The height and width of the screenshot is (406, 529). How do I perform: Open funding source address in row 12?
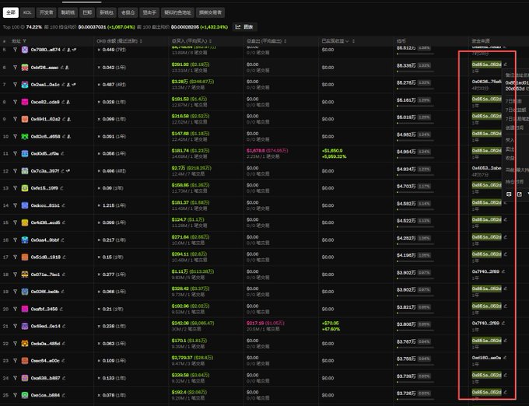[x=486, y=168]
